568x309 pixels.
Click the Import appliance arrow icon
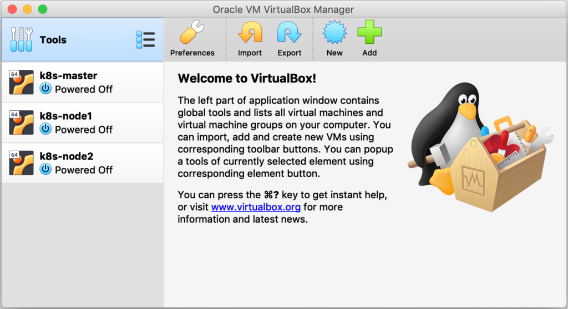[250, 32]
